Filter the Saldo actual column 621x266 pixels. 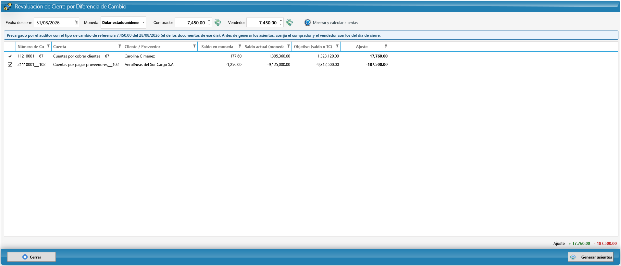[x=289, y=46]
